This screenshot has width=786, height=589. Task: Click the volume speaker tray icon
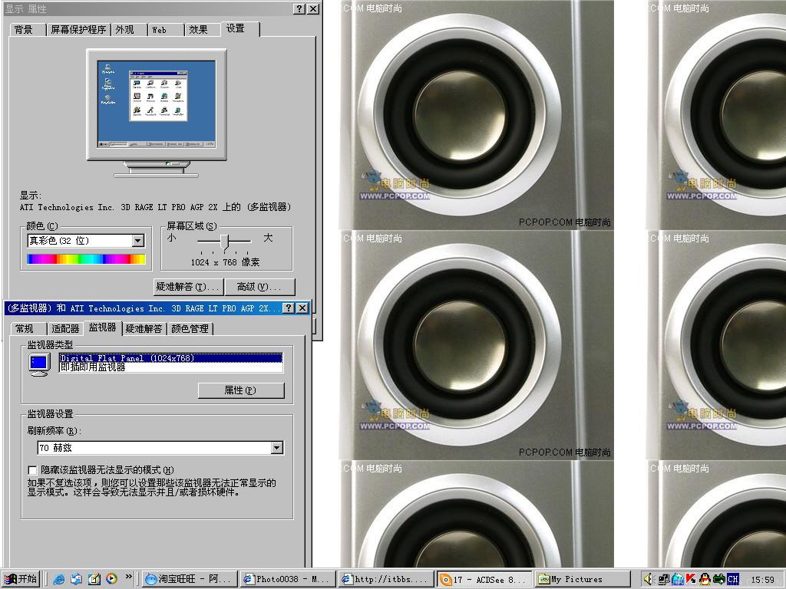tap(649, 579)
